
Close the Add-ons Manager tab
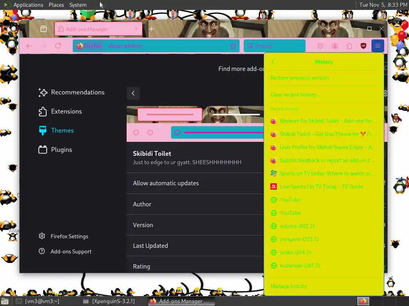(136, 29)
